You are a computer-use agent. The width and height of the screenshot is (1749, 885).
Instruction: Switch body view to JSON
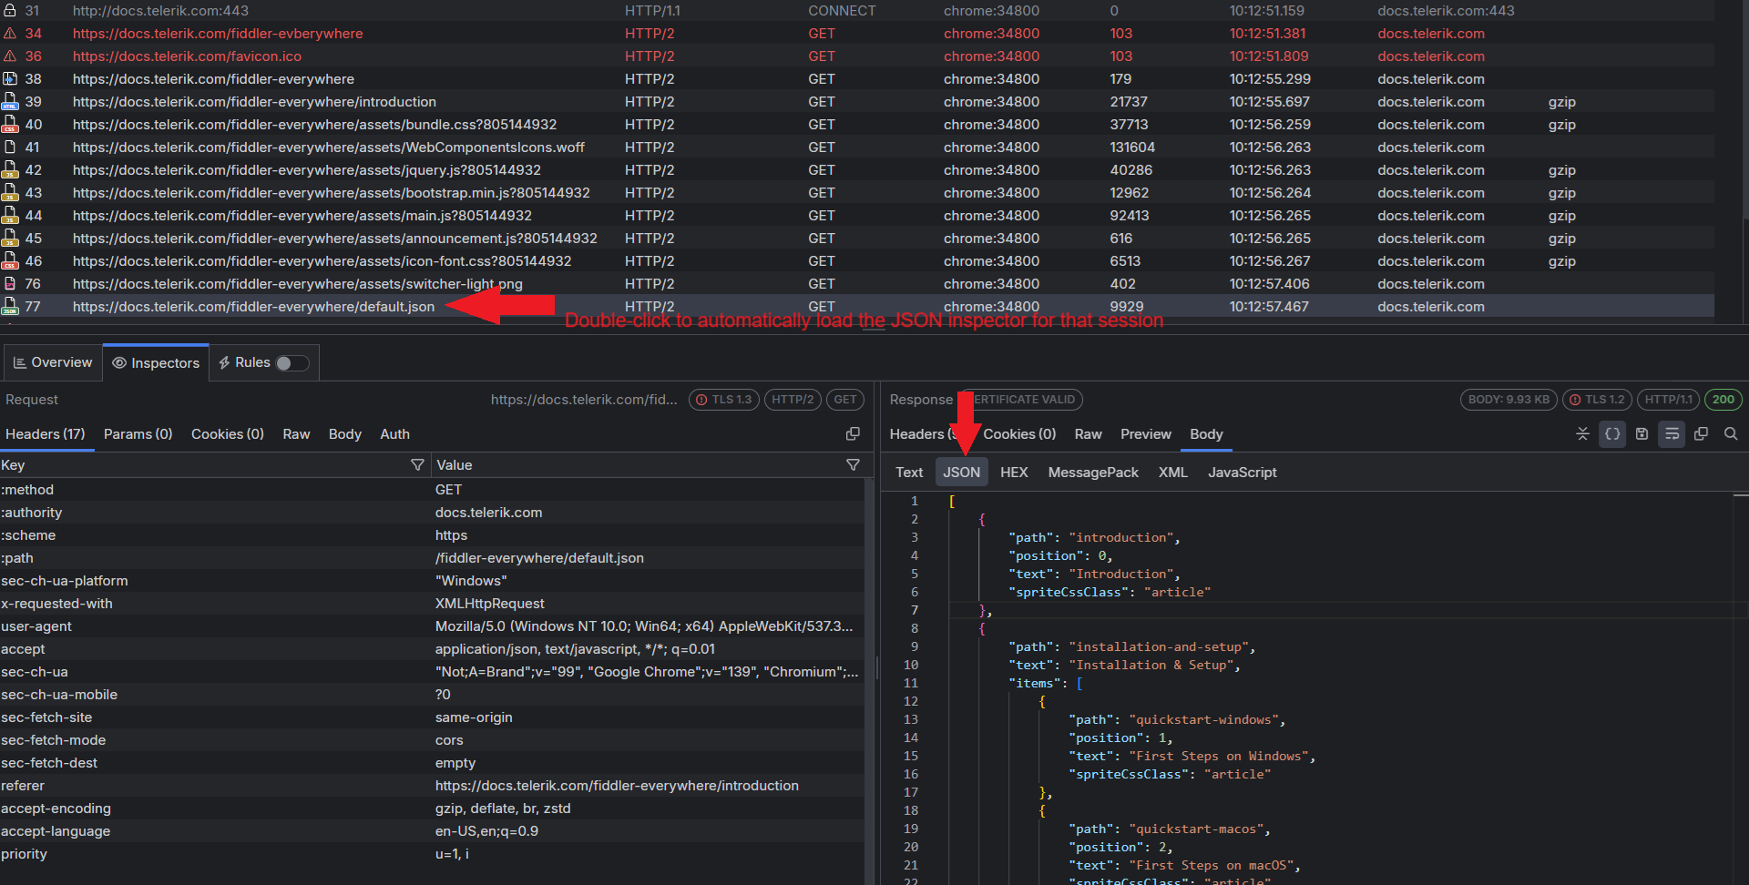pos(961,473)
